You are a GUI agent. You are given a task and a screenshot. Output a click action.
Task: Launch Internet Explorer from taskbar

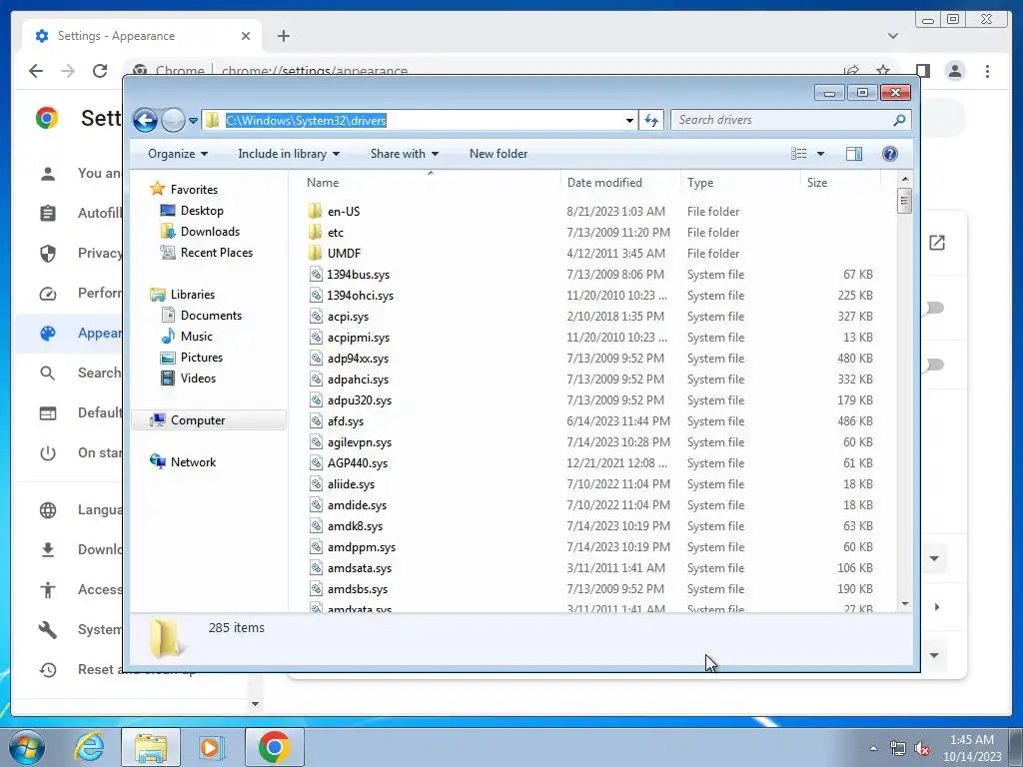tap(89, 747)
